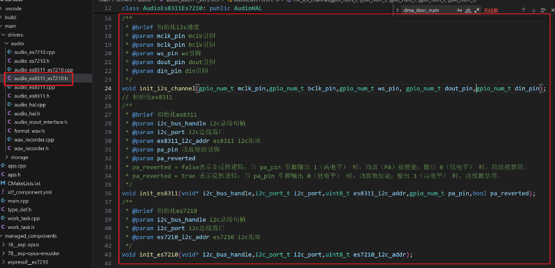
Task: Toggle Use Regular Expression in find widget
Action: point(477,10)
